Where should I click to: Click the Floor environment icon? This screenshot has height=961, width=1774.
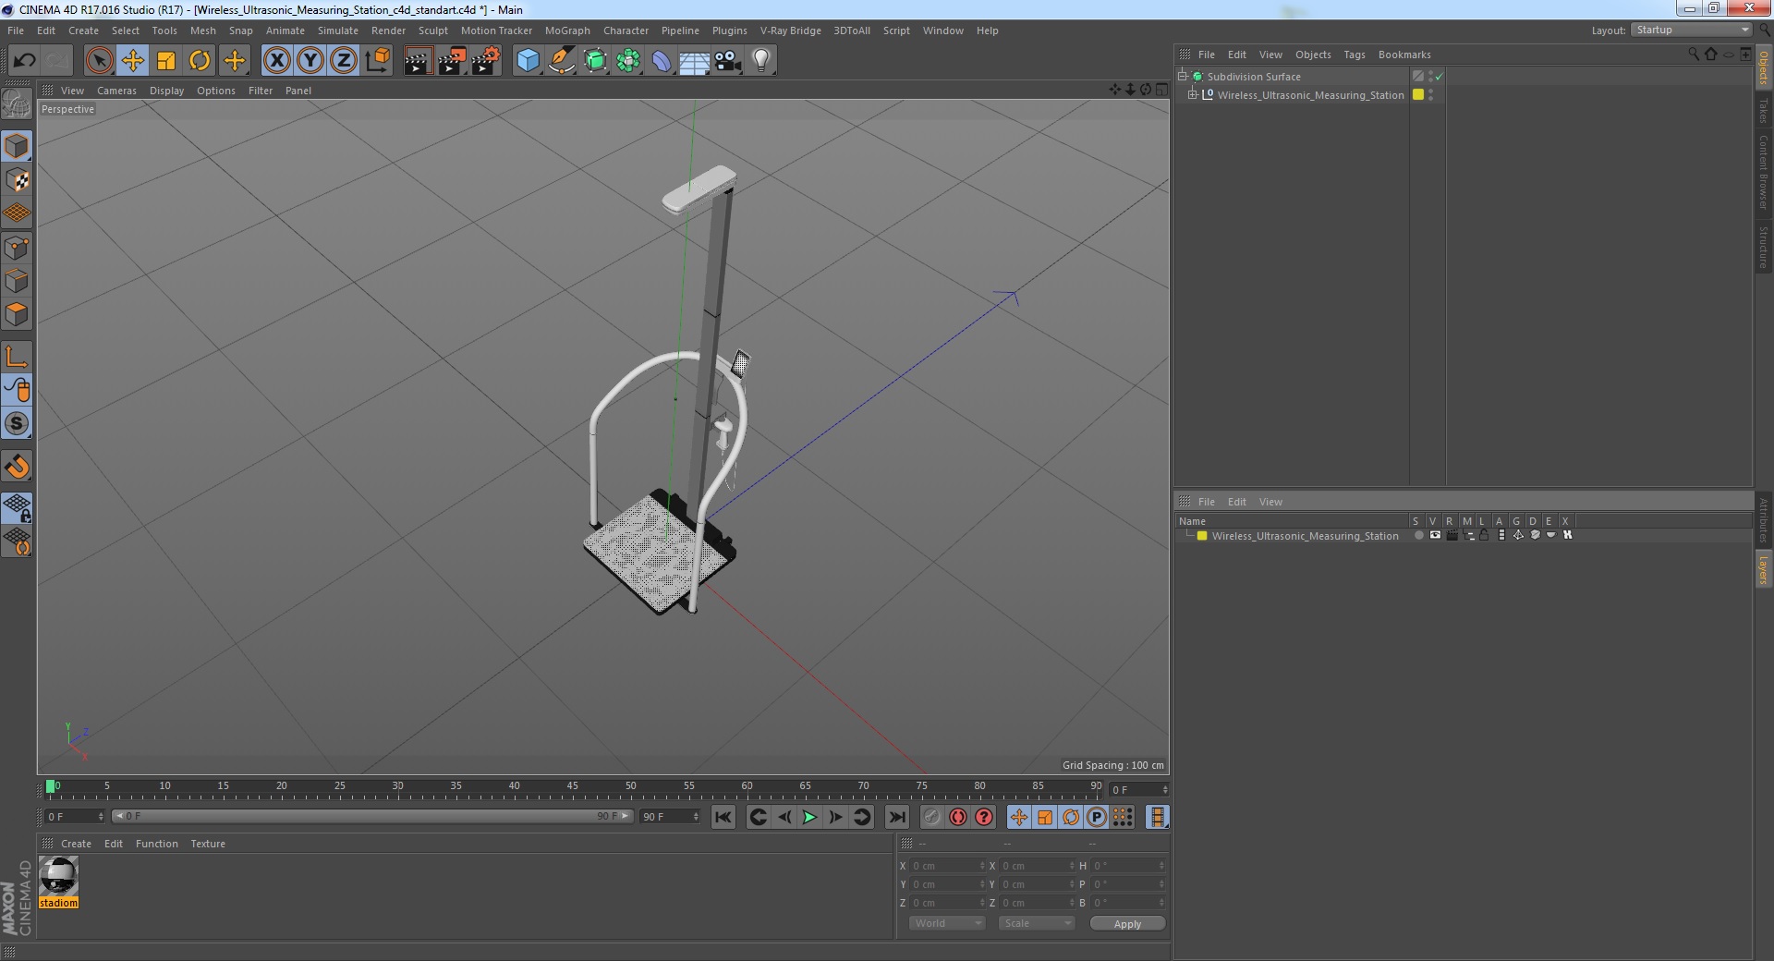(694, 61)
